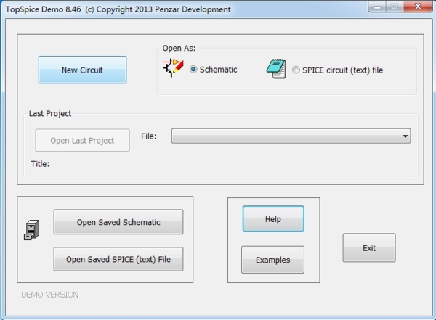Close the window using the title bar X
The width and height of the screenshot is (436, 320).
pyautogui.click(x=416, y=8)
